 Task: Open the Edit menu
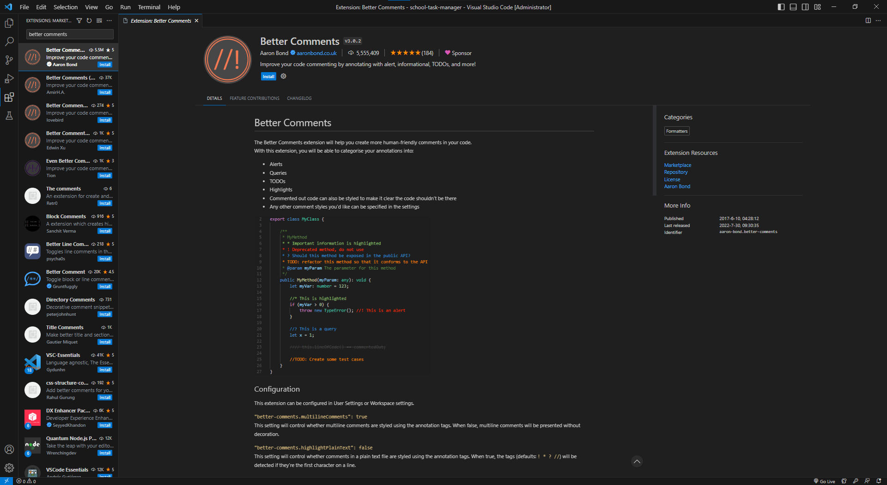coord(41,7)
